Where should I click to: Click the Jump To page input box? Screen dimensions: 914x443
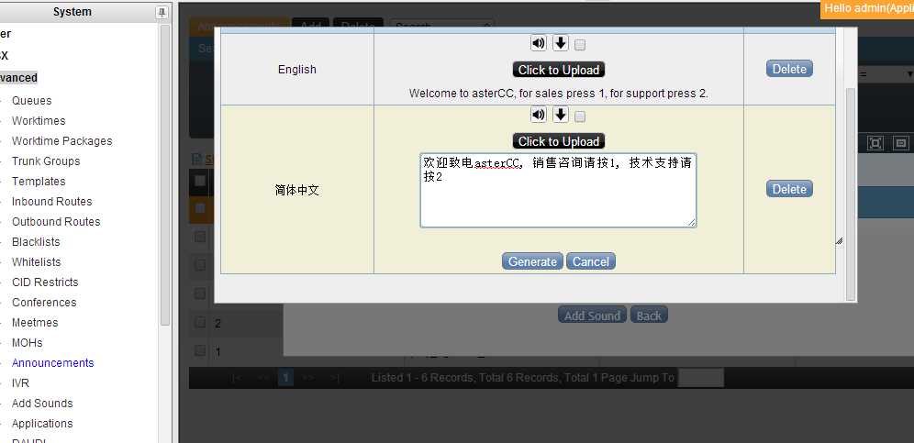click(x=700, y=378)
